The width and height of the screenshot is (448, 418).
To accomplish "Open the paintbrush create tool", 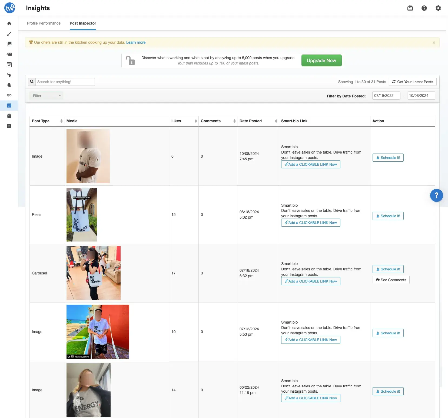I will (9, 34).
